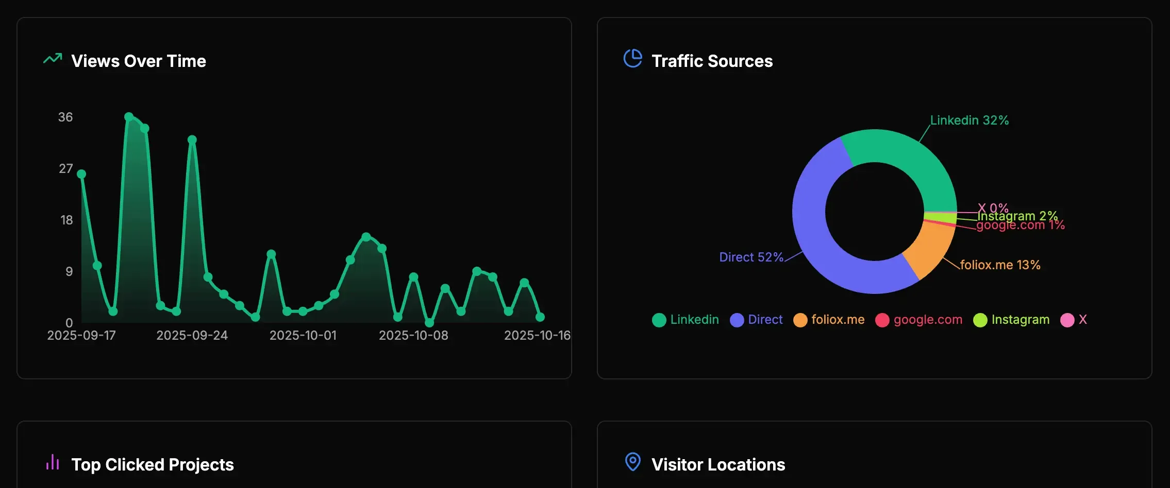Toggle the foliox.me legend entry
The width and height of the screenshot is (1170, 488).
[829, 320]
